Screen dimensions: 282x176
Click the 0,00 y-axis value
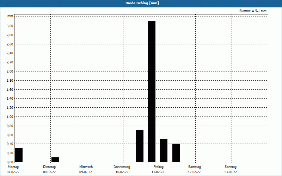tap(10, 162)
